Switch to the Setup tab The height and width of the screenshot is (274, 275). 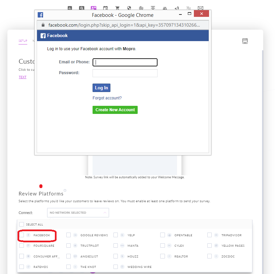23,41
